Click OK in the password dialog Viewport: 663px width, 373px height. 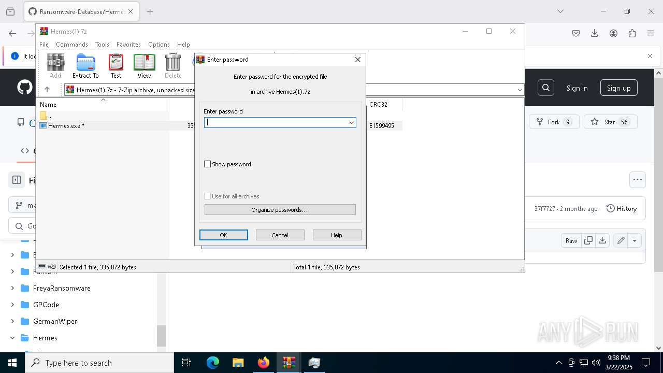click(x=224, y=235)
